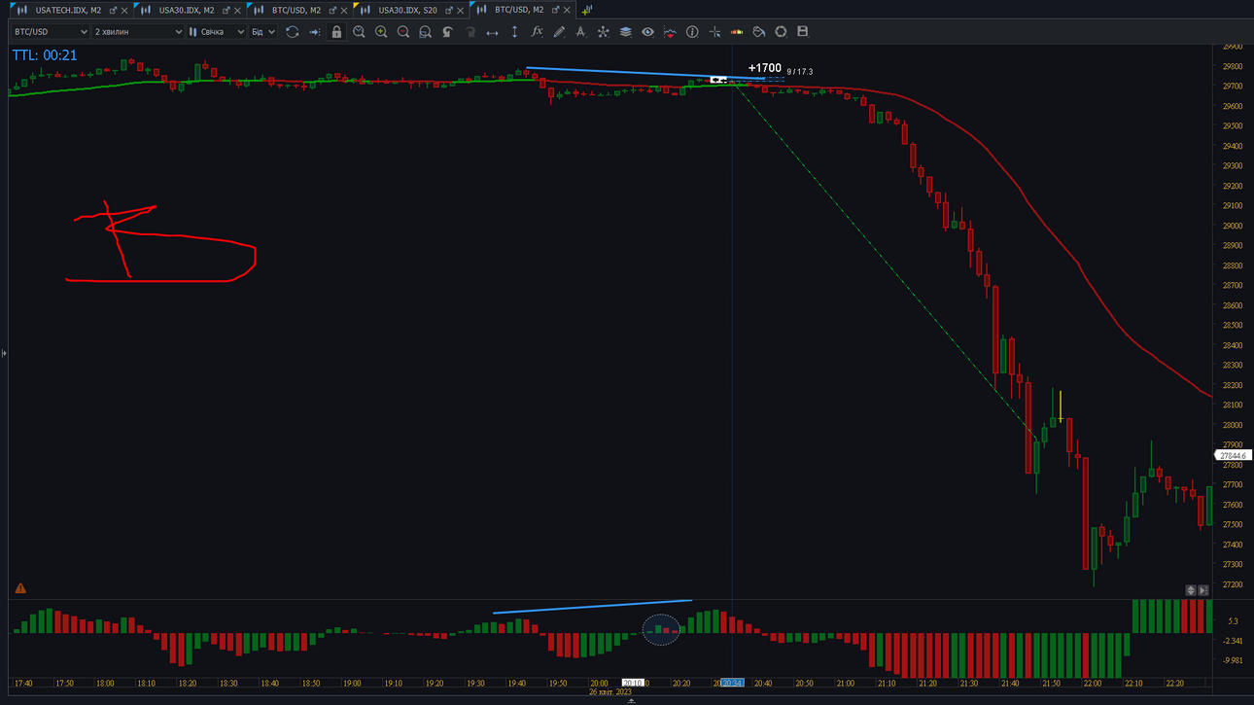
Task: Click the bottom panel expander handle
Action: (x=631, y=700)
